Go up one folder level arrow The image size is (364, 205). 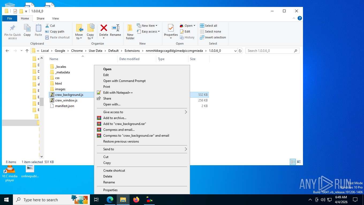[x=27, y=51]
